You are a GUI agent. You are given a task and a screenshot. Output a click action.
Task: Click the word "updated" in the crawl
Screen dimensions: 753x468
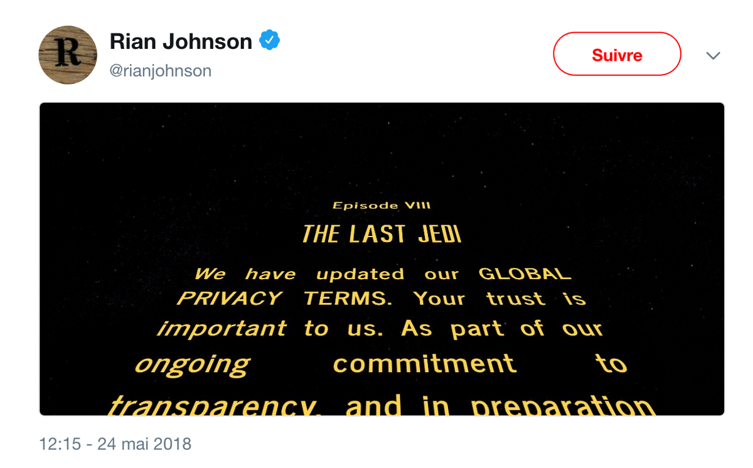[x=360, y=275]
